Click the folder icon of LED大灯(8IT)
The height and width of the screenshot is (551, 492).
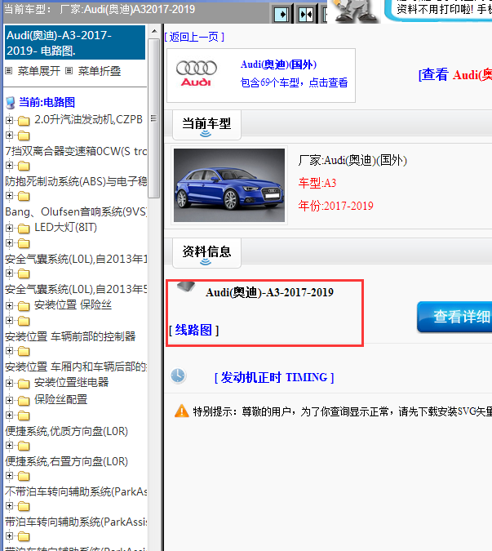pyautogui.click(x=24, y=229)
